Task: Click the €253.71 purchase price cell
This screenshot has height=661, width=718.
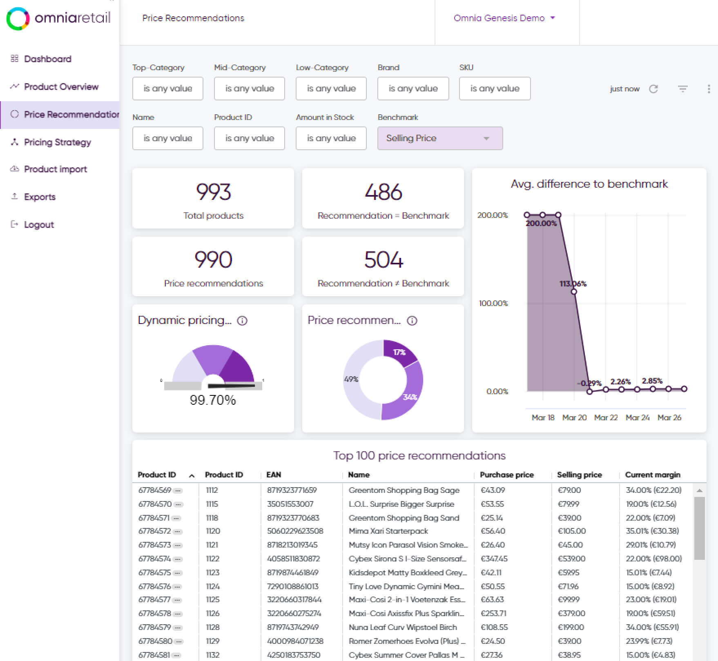Action: (x=493, y=614)
